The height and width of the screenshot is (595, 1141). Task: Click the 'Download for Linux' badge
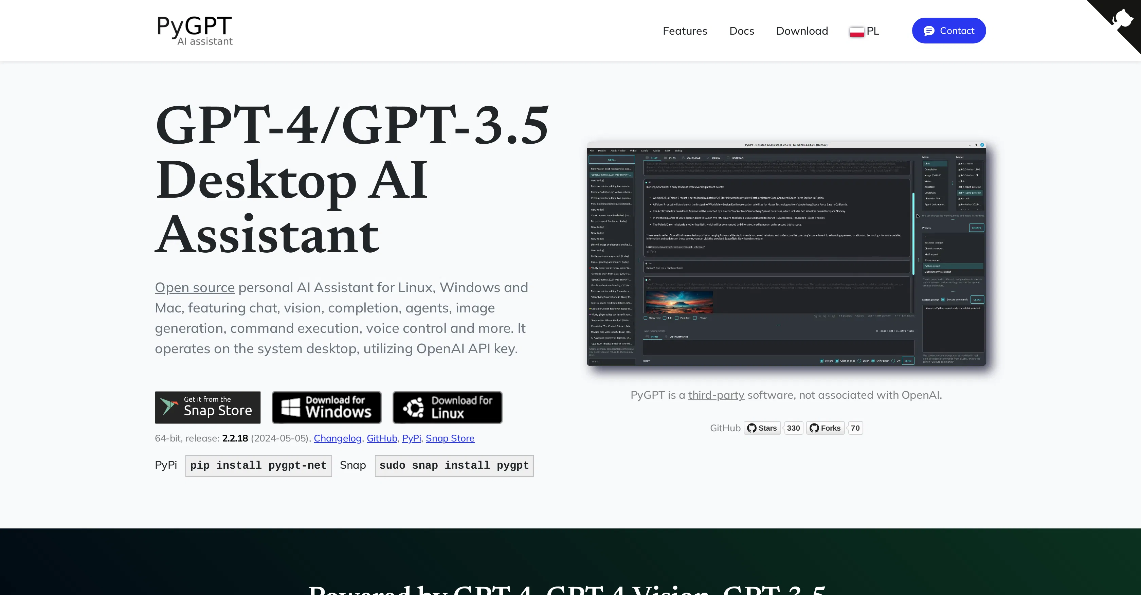pyautogui.click(x=447, y=407)
